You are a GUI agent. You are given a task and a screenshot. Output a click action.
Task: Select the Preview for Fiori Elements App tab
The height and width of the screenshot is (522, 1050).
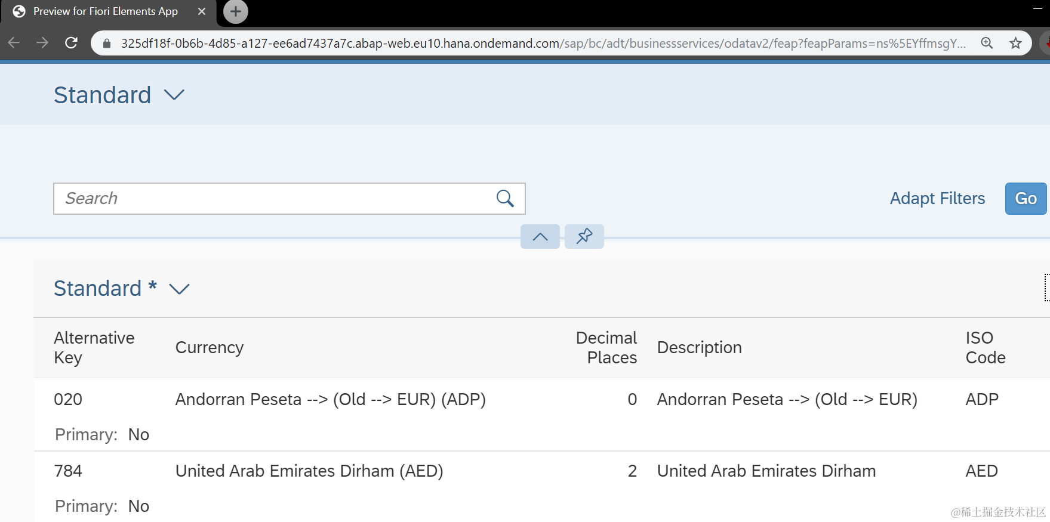pos(105,12)
